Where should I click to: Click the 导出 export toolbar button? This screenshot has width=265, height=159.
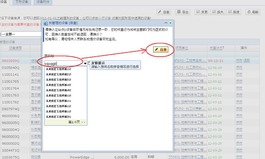point(183,12)
